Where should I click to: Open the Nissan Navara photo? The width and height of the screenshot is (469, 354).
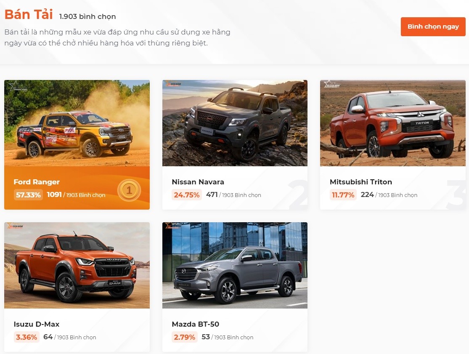coord(235,123)
